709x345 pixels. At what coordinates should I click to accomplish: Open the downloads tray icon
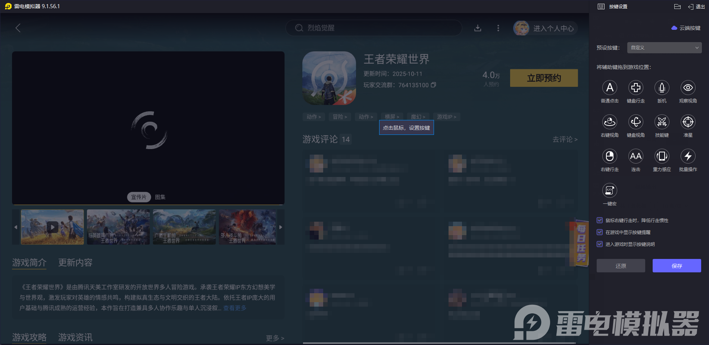coord(478,28)
